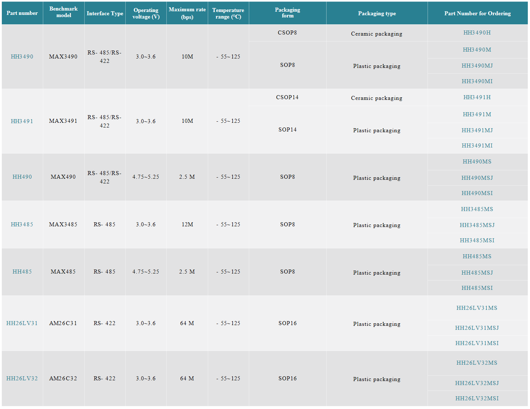This screenshot has height=409, width=530.
Task: Click ordering link HH3490M
Action: (x=477, y=50)
